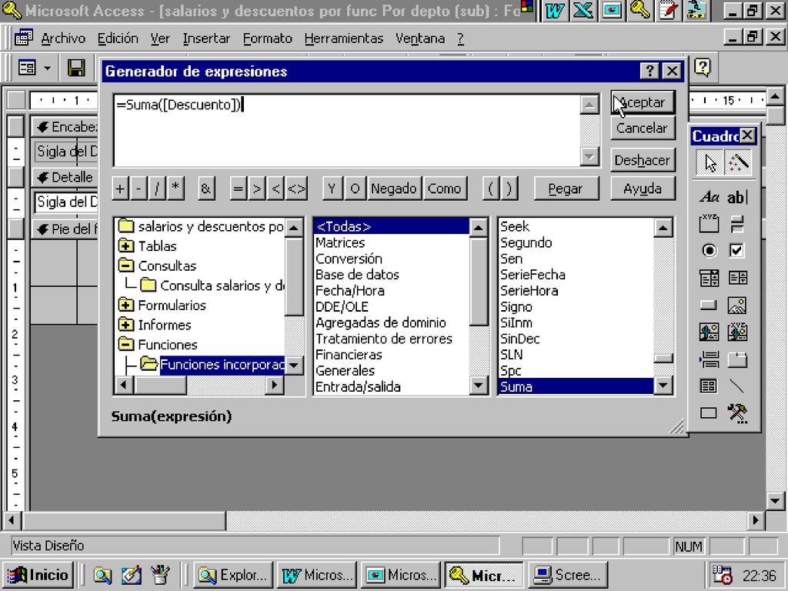Open the Herramientas menu
Screen dimensions: 788x591
point(344,38)
